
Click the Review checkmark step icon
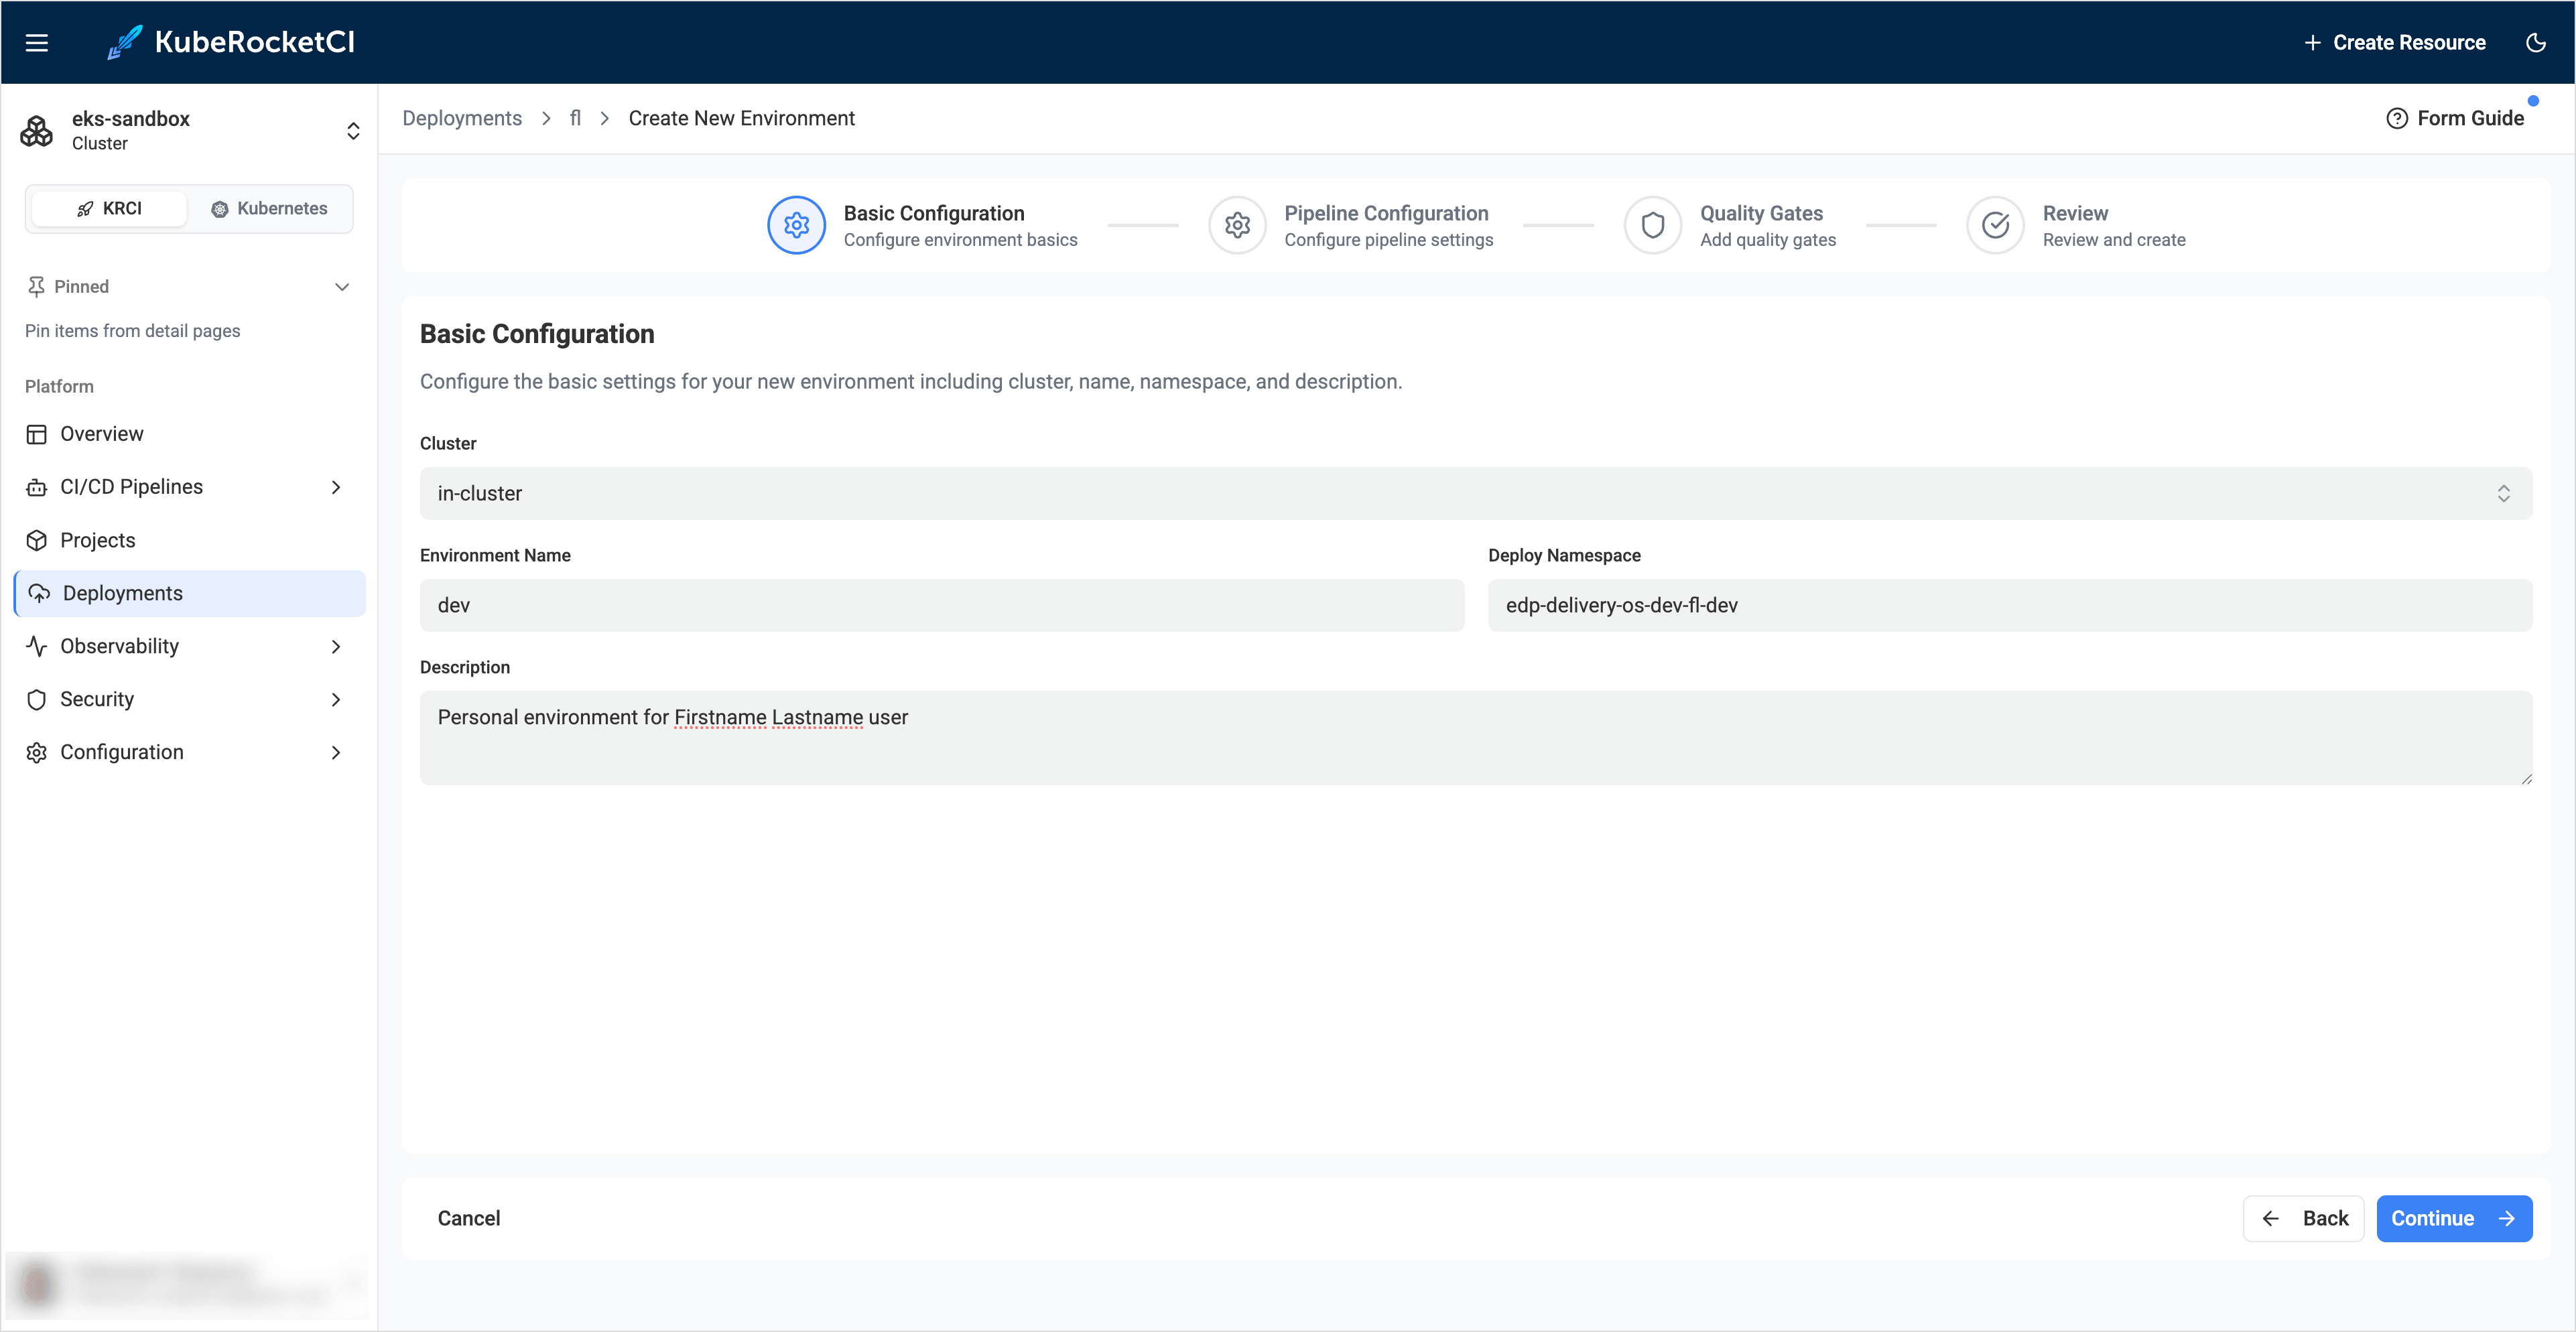coord(1995,225)
